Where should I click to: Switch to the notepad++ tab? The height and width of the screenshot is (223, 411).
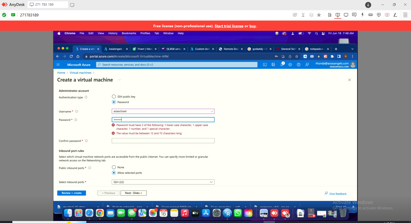(x=316, y=49)
